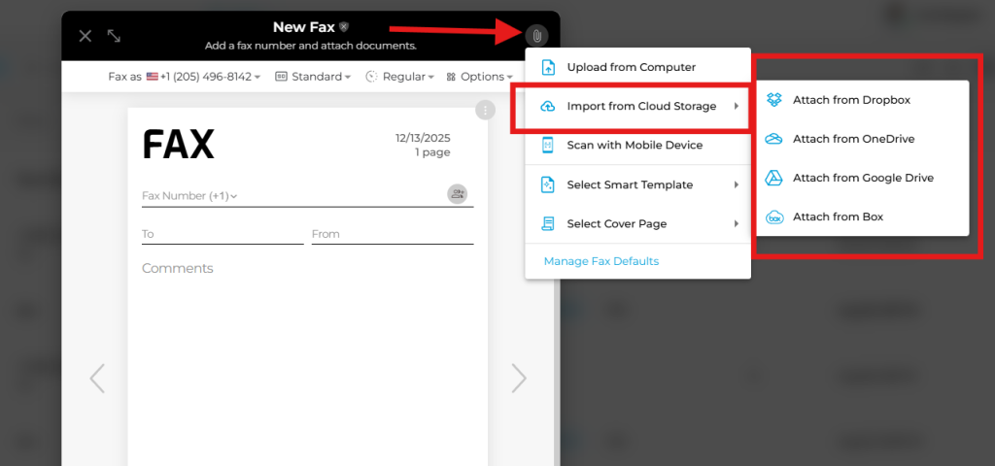This screenshot has height=466, width=995.
Task: Close the New Fax dialog
Action: point(86,36)
